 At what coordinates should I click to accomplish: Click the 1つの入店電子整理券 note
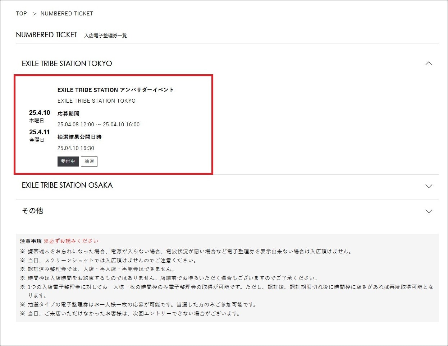click(227, 291)
